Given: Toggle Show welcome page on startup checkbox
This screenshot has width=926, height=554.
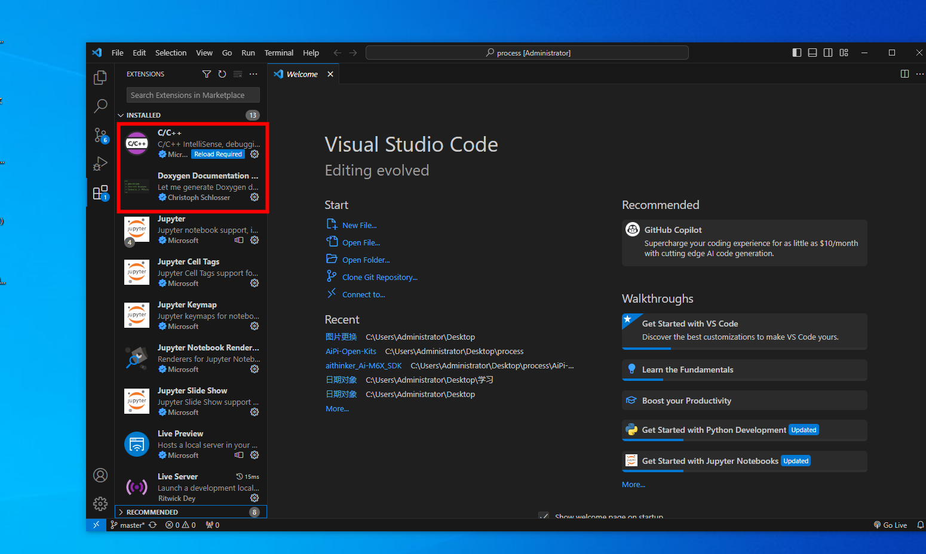Looking at the screenshot, I should pyautogui.click(x=544, y=516).
